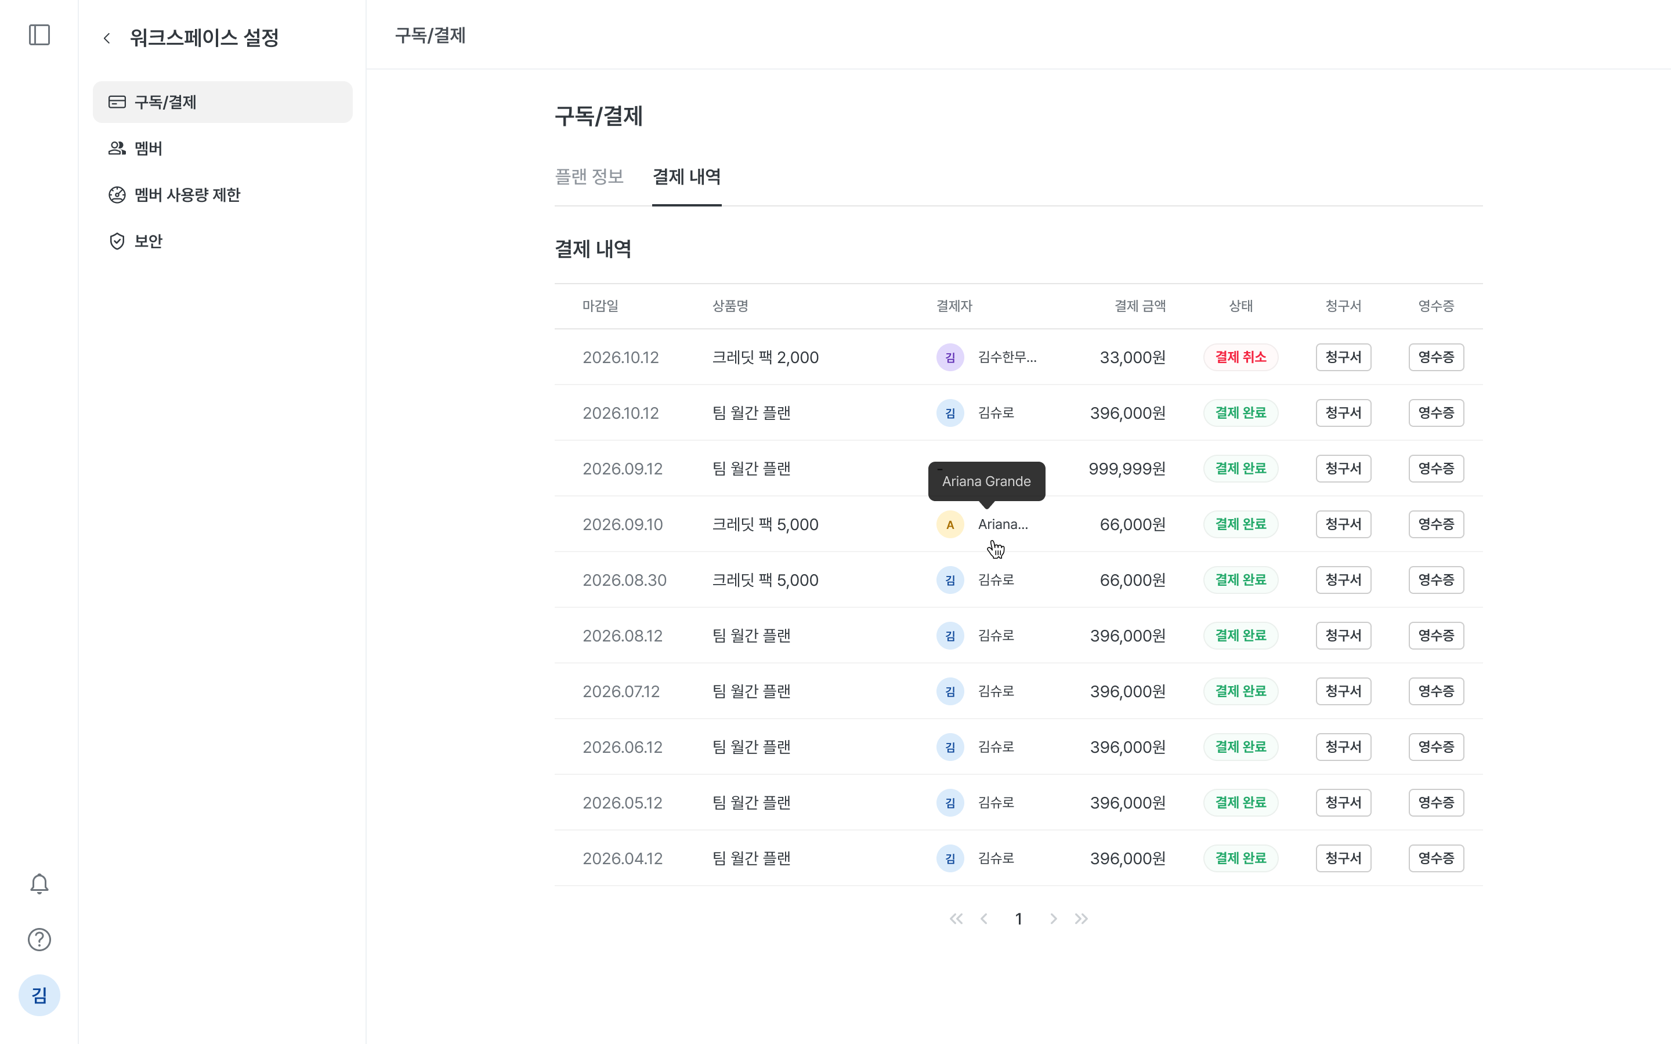1671x1044 pixels.
Task: Open 영수증 for the 2026.08.30 row
Action: tap(1436, 580)
